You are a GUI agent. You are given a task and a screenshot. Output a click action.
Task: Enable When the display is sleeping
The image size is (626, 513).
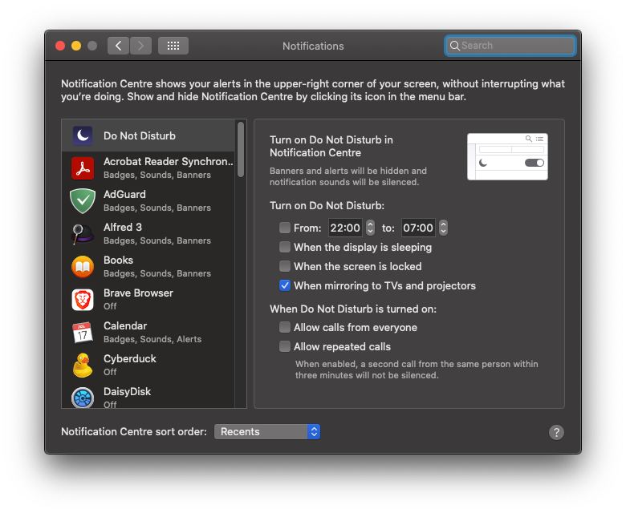tap(285, 247)
